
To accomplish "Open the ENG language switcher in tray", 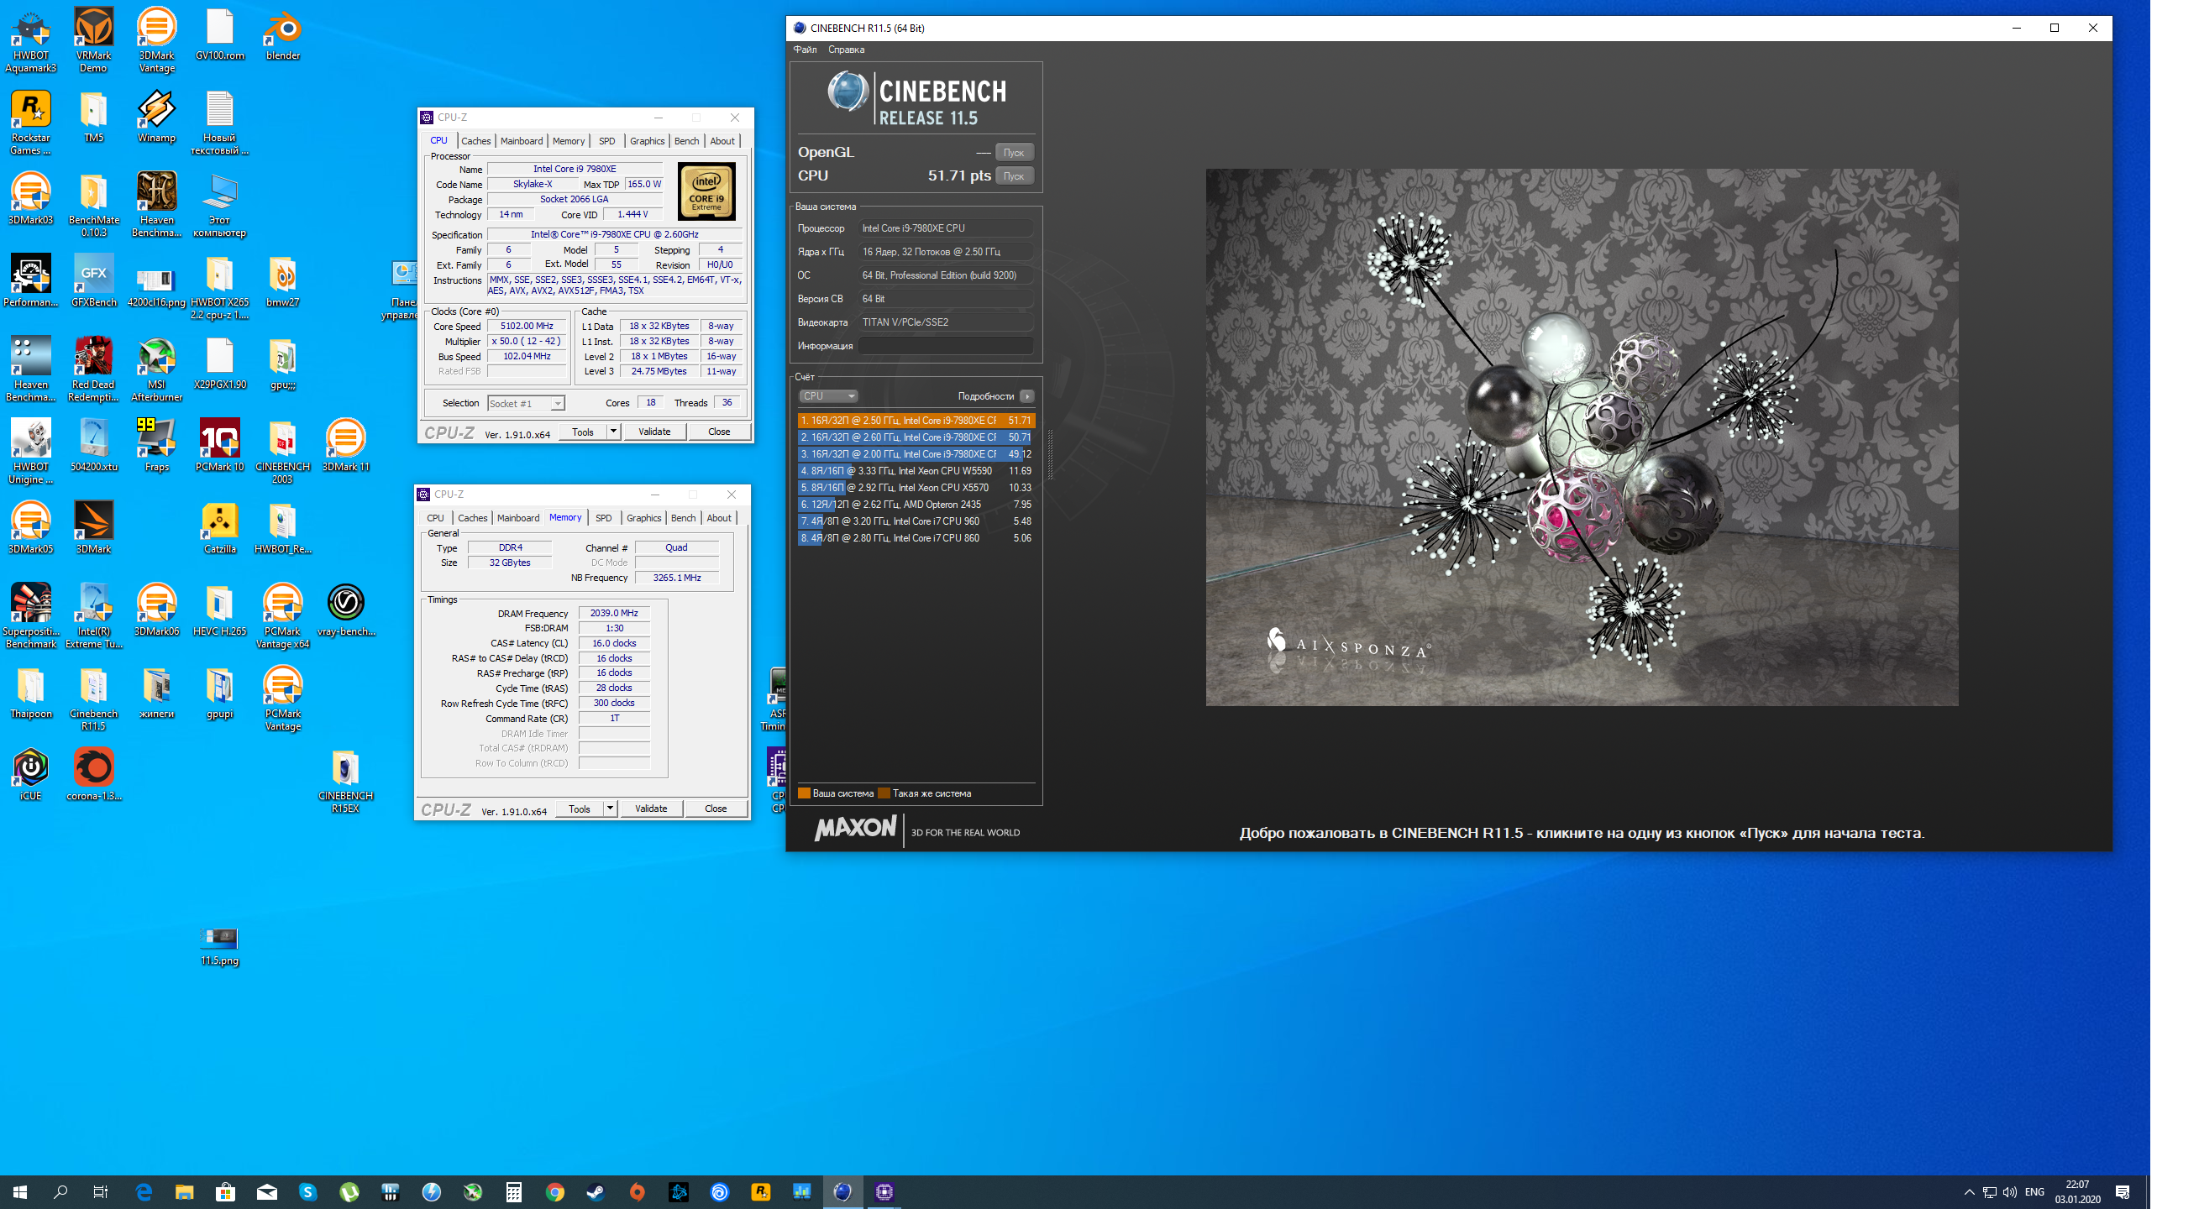I will [x=2034, y=1192].
